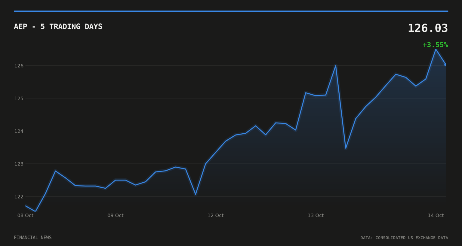Viewport: 462px width, 246px height.
Task: Click the 126 y-axis label
Action: coord(19,65)
